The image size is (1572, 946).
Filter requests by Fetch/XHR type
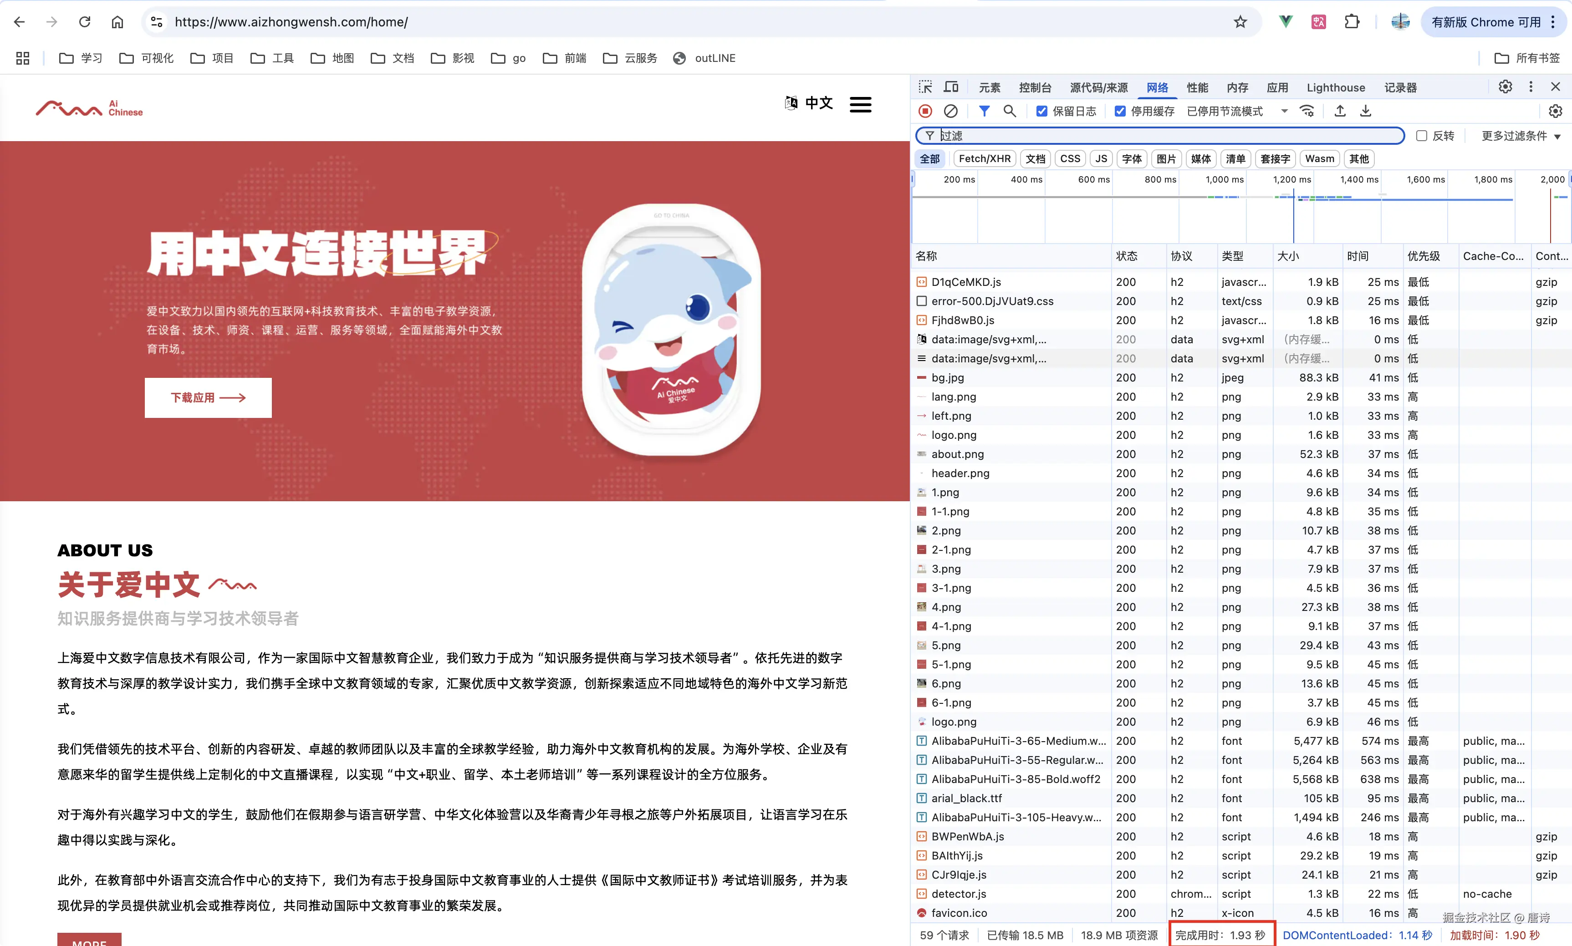(984, 159)
